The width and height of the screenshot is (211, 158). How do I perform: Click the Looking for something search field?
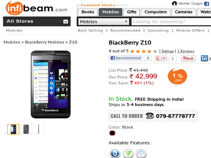171,22
